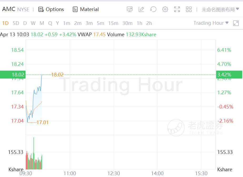The width and height of the screenshot is (243, 177).
Task: Select the 1D timeframe tab
Action: [5, 23]
